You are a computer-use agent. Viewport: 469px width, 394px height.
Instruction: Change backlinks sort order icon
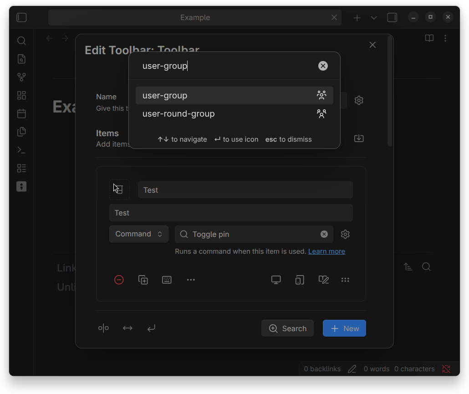(408, 266)
